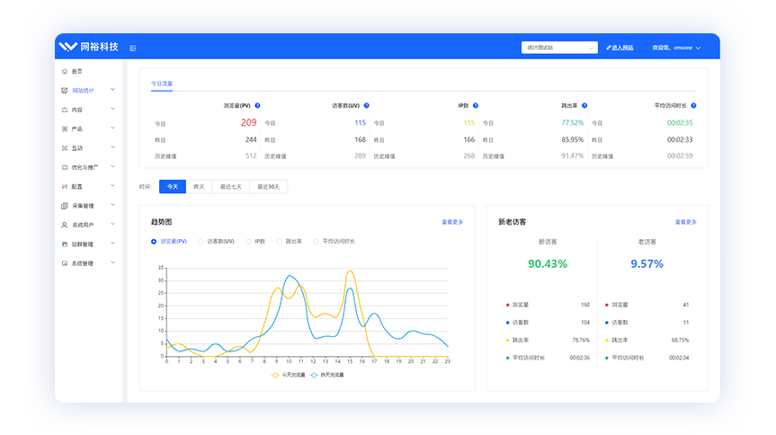Click the 90.43% new visitor percentage
Image resolution: width=776 pixels, height=435 pixels.
(x=548, y=263)
